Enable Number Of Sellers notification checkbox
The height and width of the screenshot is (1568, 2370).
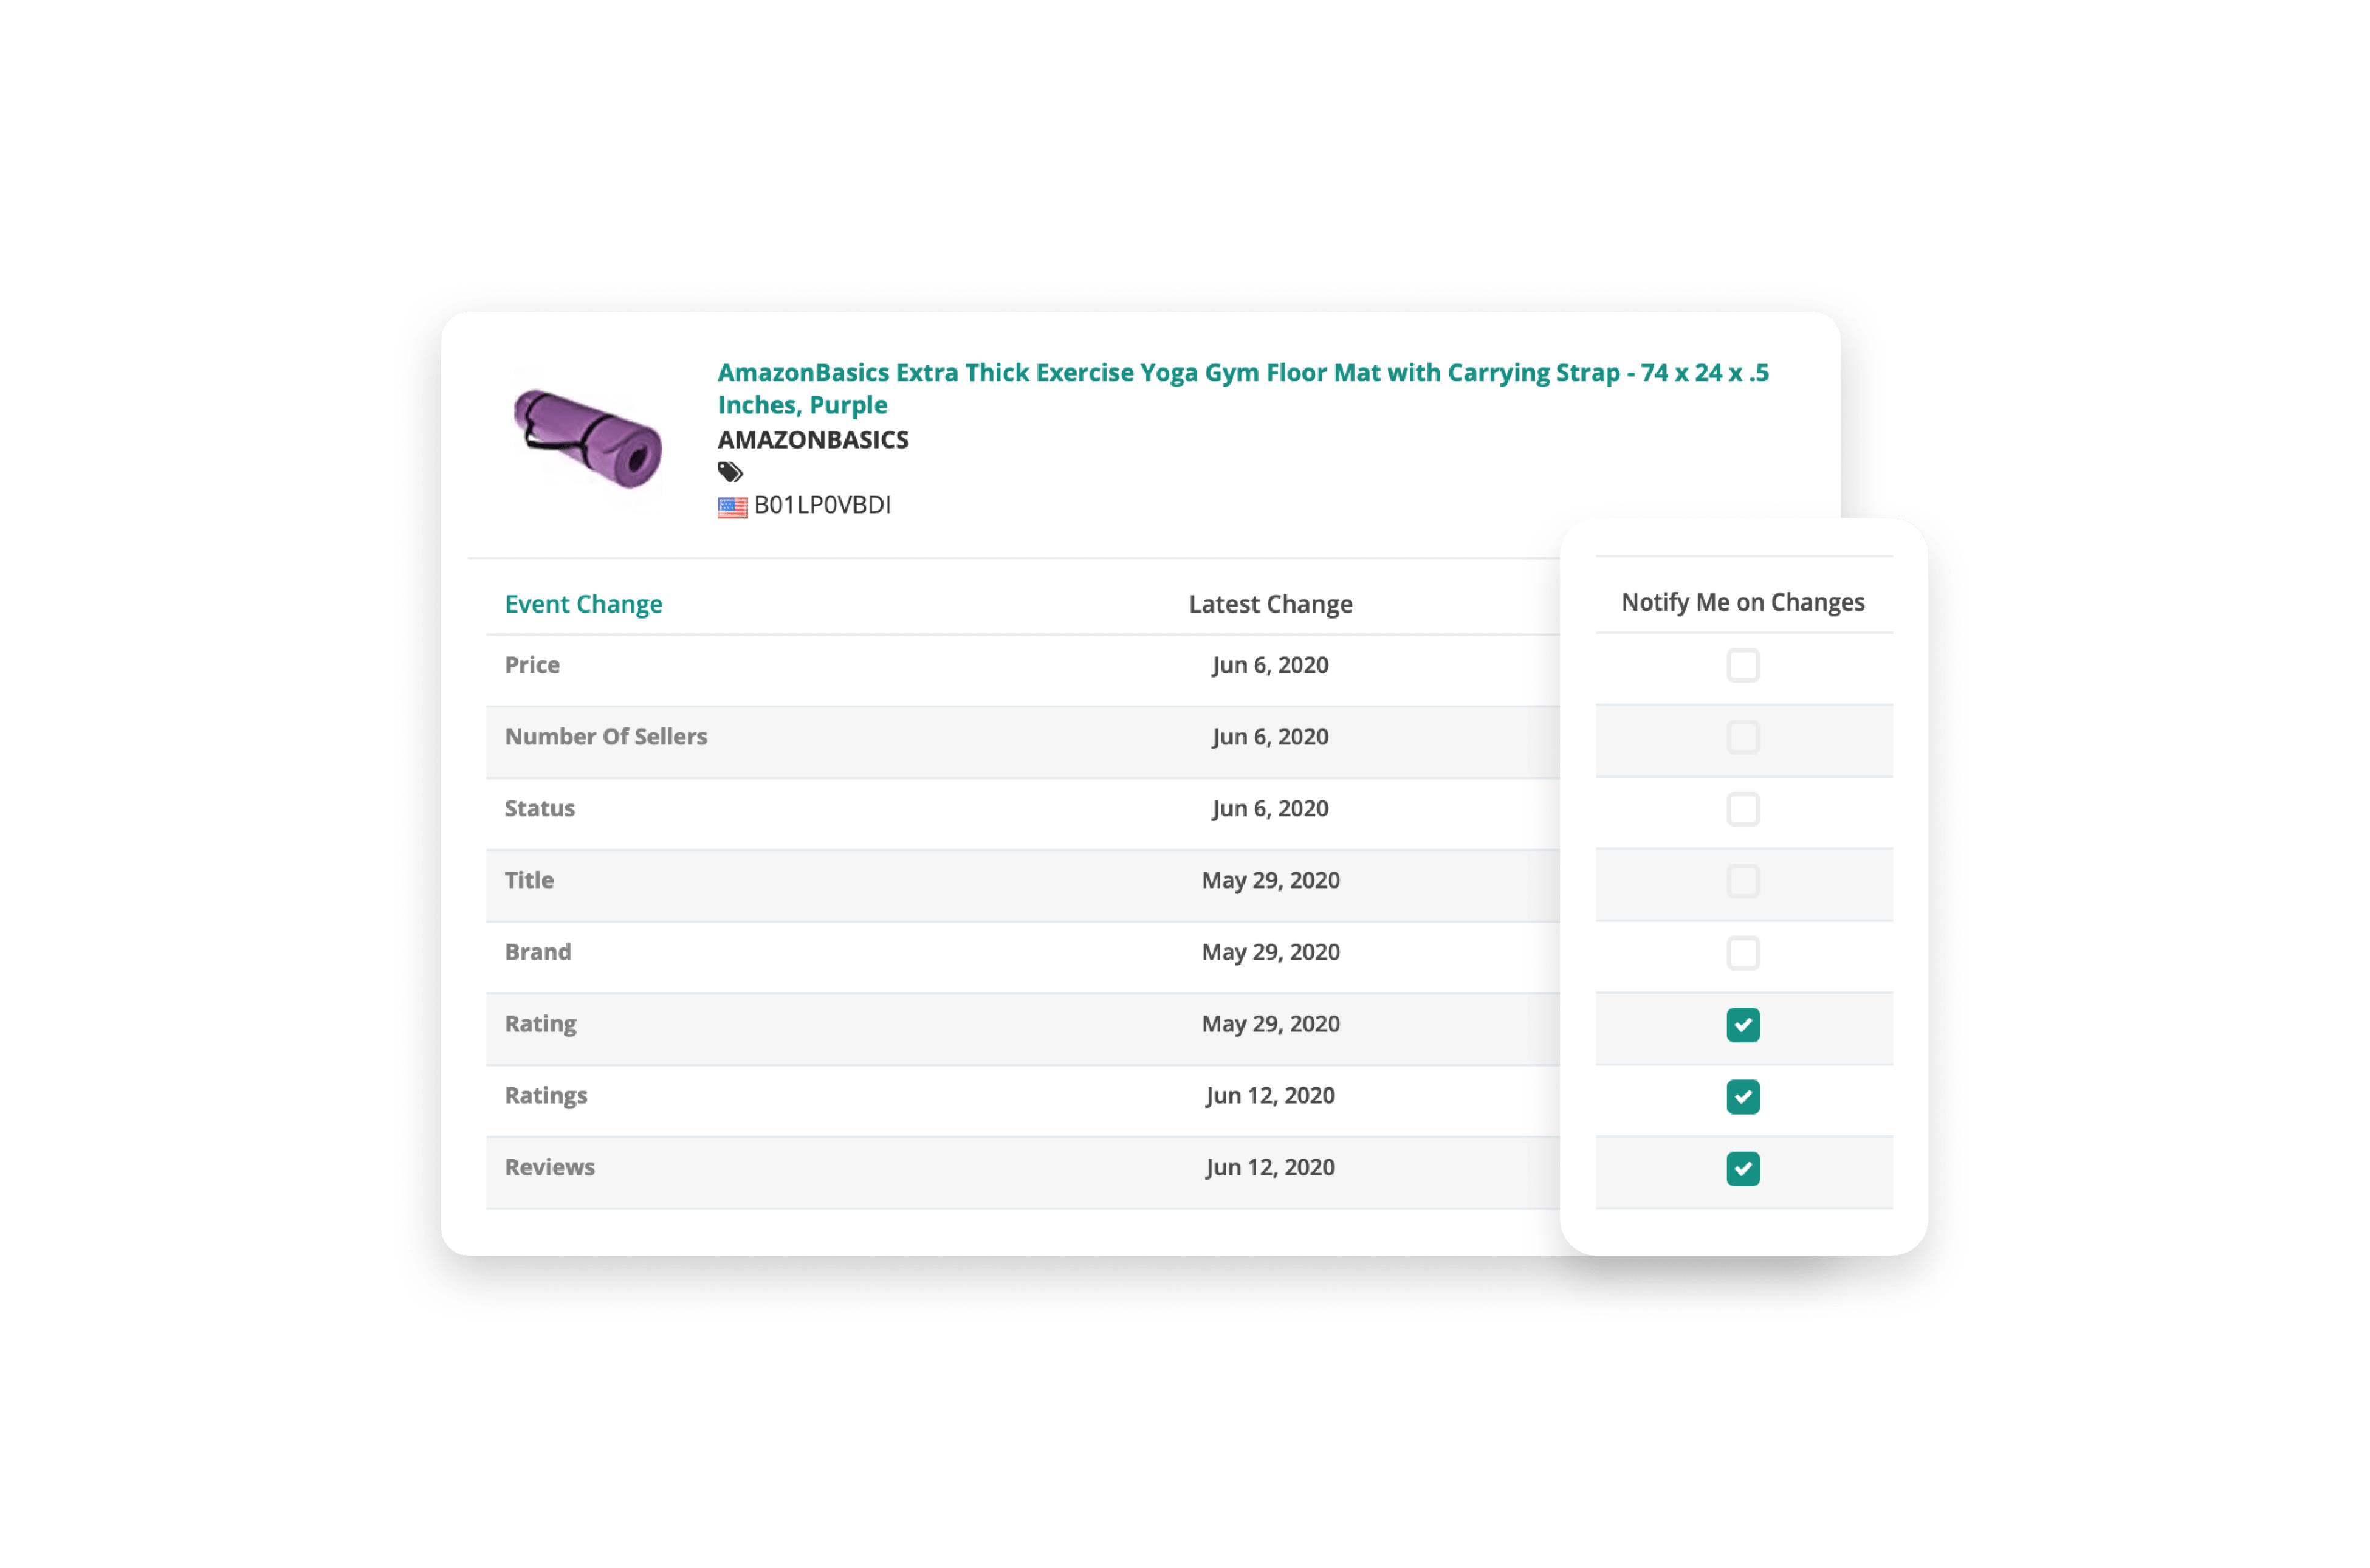pyautogui.click(x=1742, y=737)
